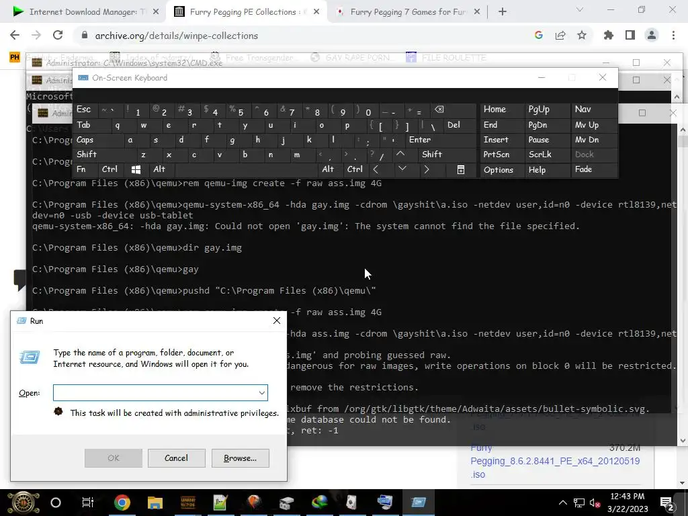Expand the Open dropdown arrow in Run dialog
This screenshot has width=688, height=516.
click(262, 392)
